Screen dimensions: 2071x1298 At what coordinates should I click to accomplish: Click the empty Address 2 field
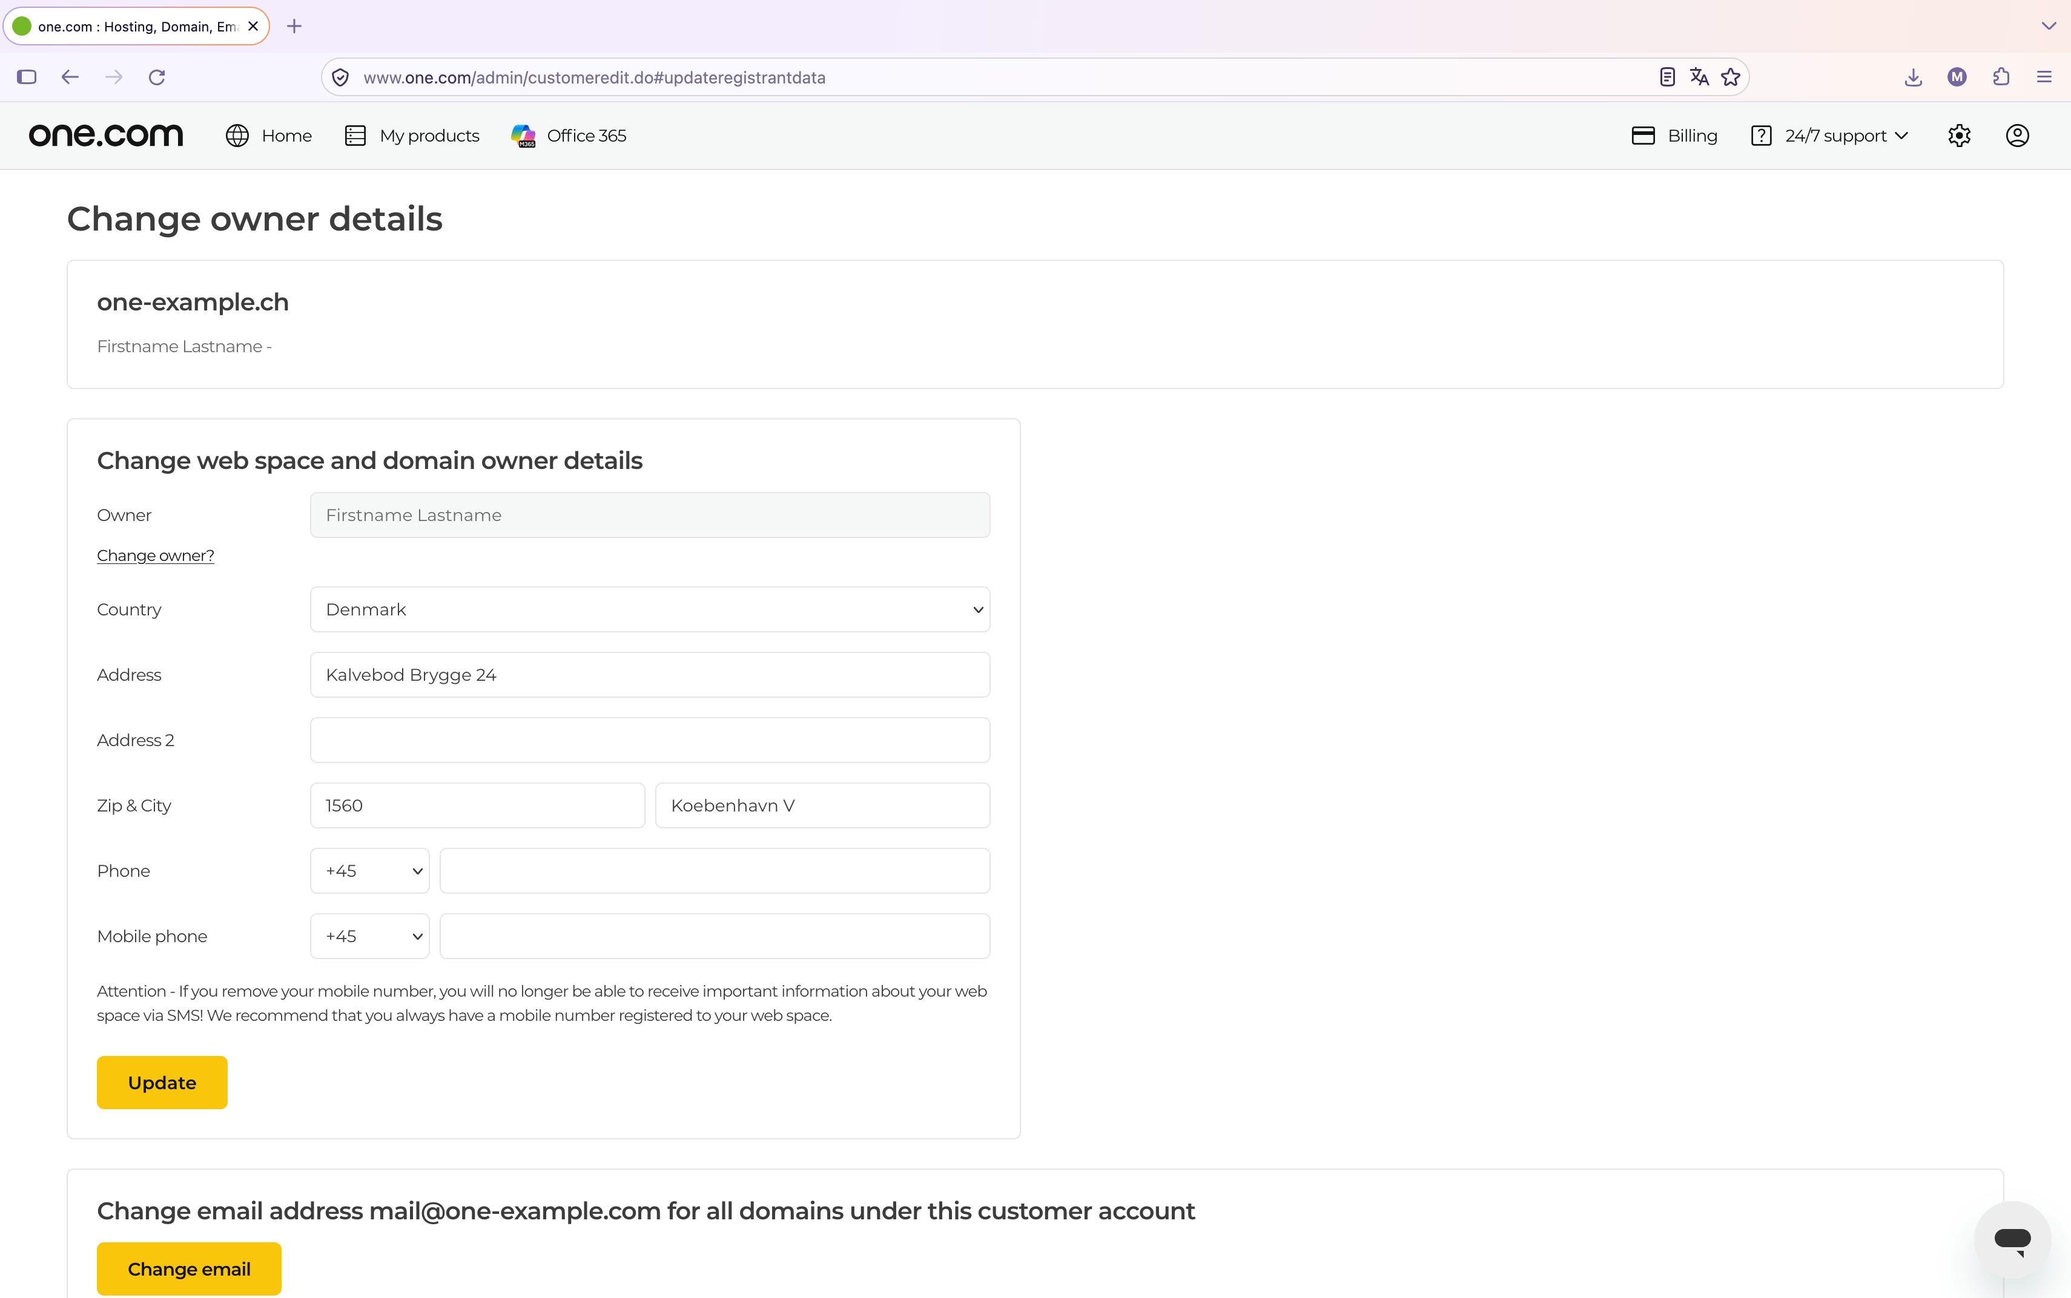[649, 740]
